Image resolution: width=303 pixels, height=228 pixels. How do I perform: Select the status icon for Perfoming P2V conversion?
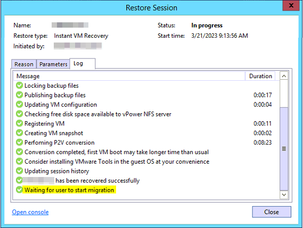(x=19, y=142)
